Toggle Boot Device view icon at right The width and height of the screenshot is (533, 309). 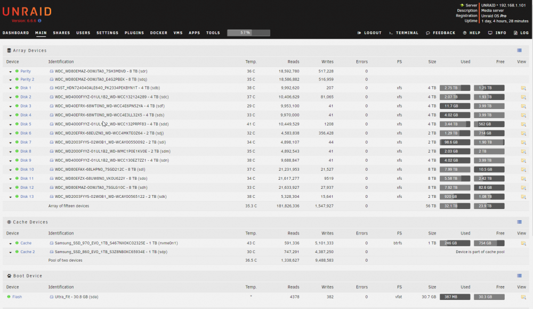coord(519,275)
